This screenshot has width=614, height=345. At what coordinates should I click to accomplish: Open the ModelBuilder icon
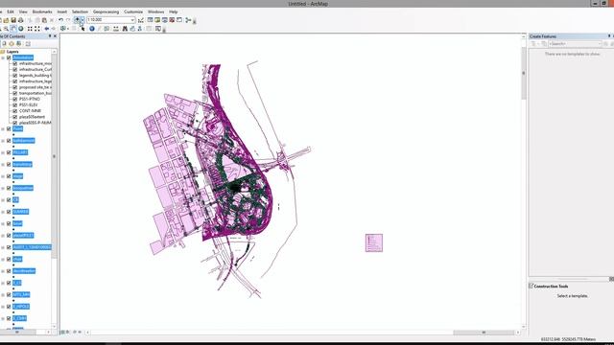tap(188, 20)
